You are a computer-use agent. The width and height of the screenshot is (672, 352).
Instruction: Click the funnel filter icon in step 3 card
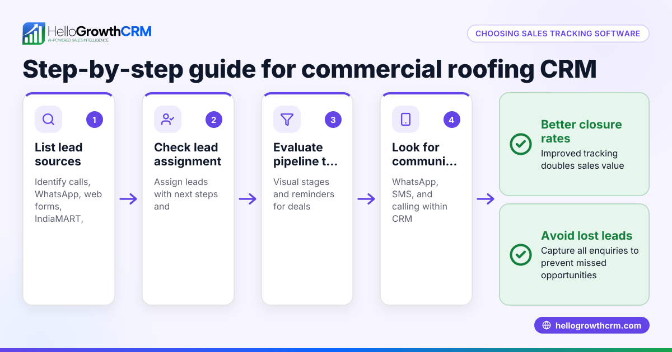[x=287, y=120]
